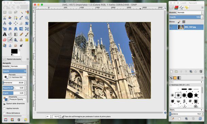Select the Ellipse Select tool

coord(10,12)
